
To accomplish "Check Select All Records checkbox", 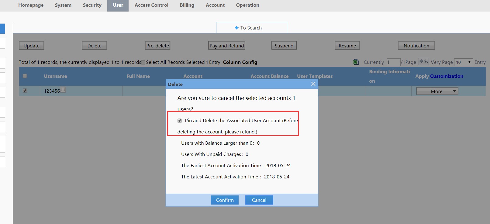I will click(x=143, y=62).
